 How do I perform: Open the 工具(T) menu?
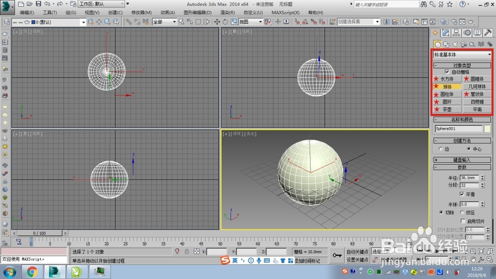point(50,13)
